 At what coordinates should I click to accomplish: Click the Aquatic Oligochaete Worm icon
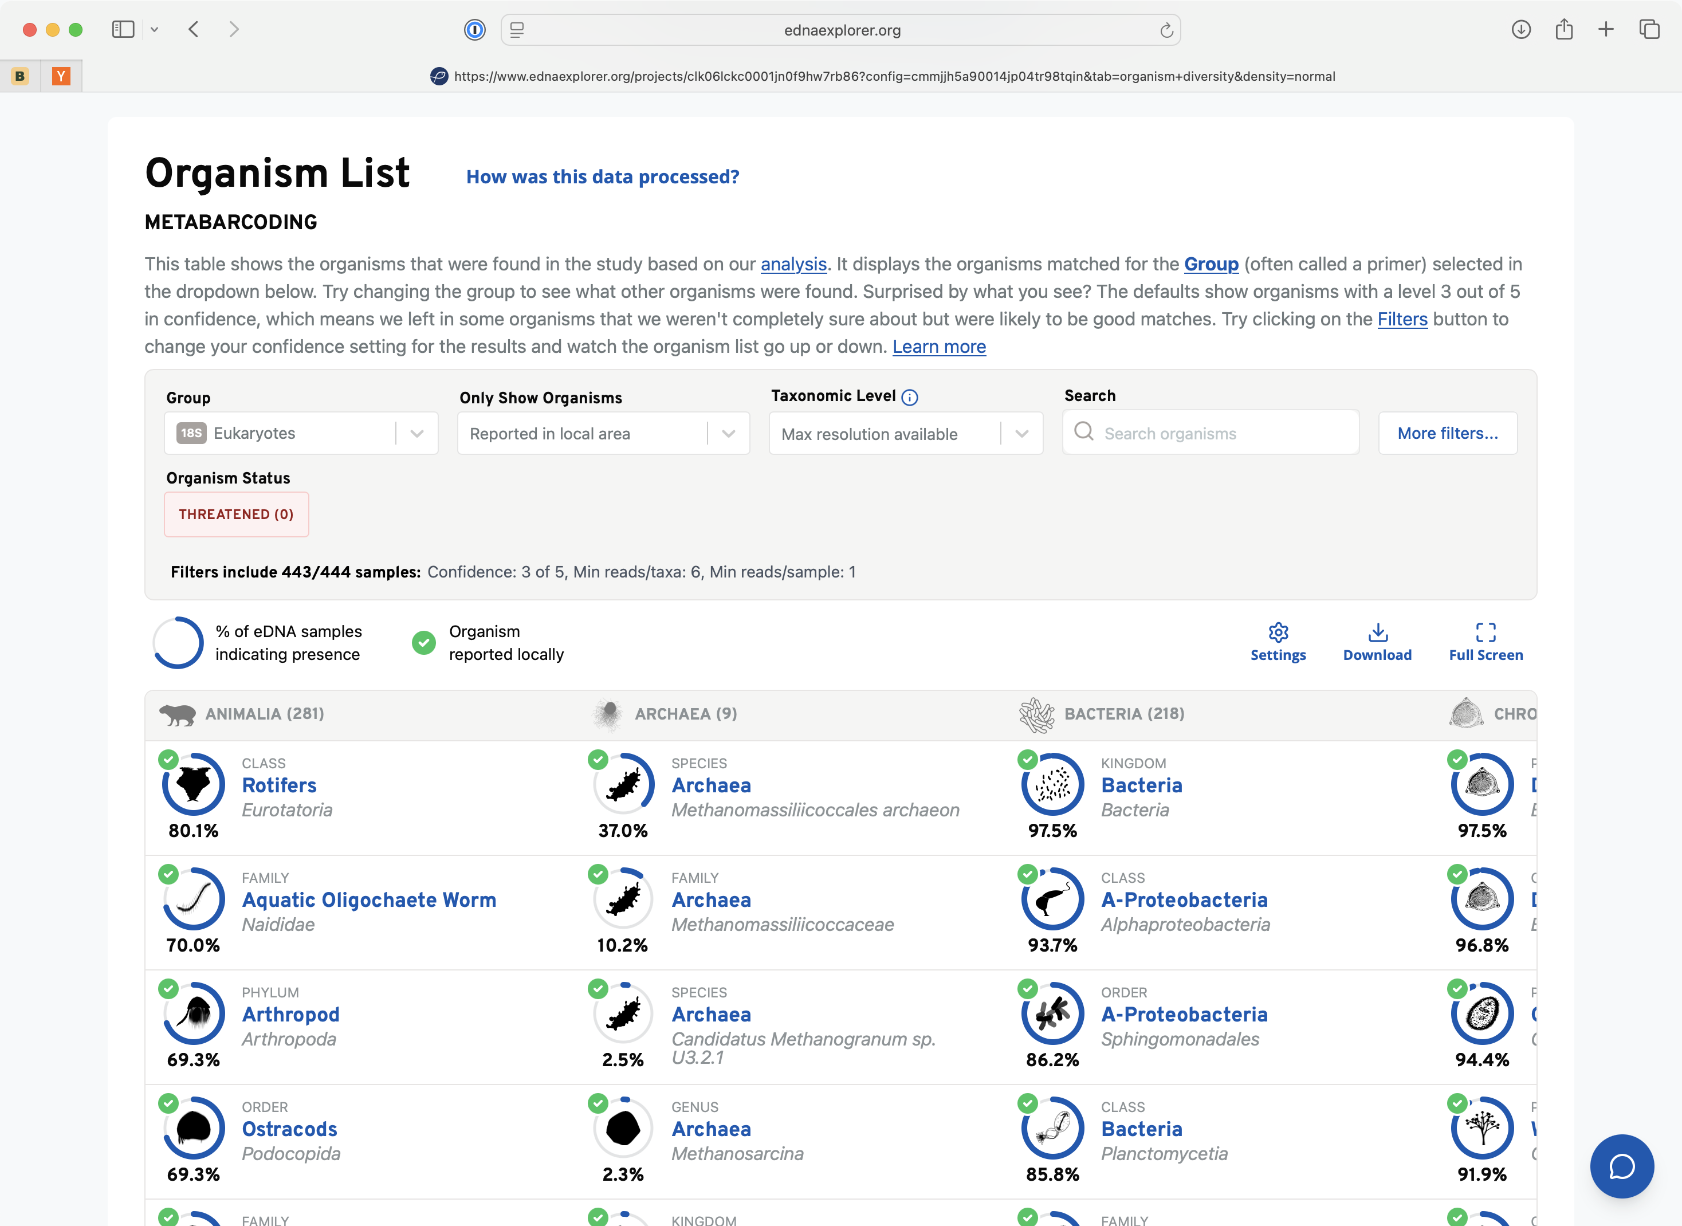pos(194,899)
